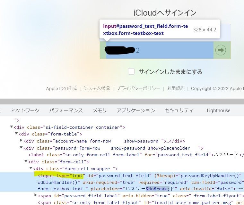
Task: Switch to the アプリケーション tab
Action: (136, 111)
